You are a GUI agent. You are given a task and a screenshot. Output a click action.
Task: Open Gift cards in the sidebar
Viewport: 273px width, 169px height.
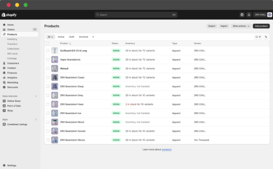click(12, 53)
